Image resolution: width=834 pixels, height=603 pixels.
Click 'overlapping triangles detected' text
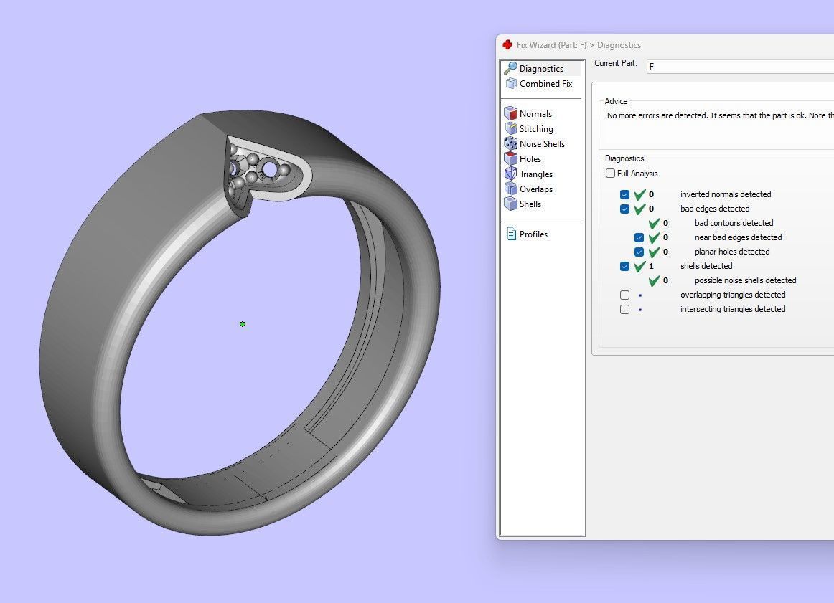[x=733, y=295]
